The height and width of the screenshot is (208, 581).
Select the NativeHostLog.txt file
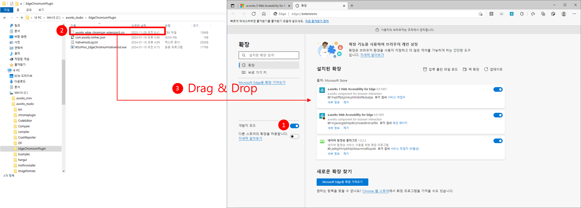[86, 42]
